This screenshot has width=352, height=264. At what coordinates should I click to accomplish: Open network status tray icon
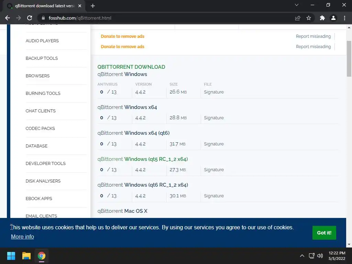[x=311, y=256]
